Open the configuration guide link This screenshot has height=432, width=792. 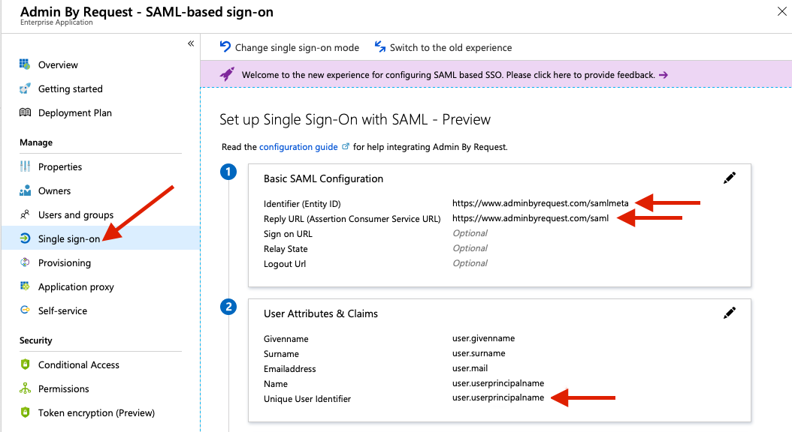[298, 147]
